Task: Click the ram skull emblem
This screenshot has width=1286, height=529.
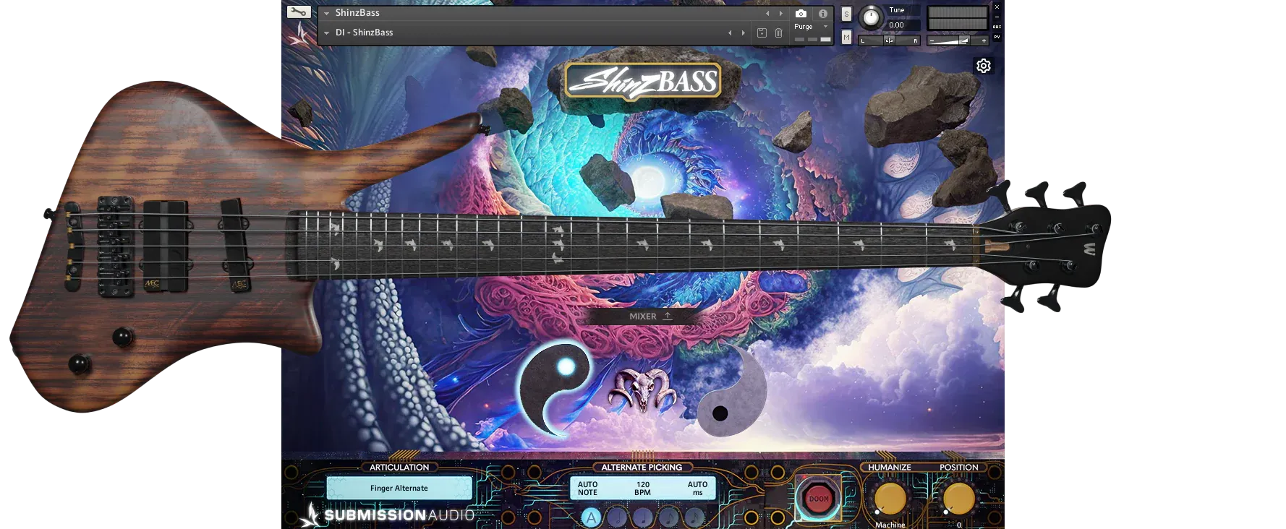Action: pyautogui.click(x=642, y=390)
